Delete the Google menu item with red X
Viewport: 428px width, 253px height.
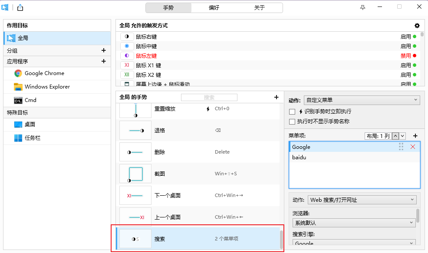pyautogui.click(x=412, y=147)
